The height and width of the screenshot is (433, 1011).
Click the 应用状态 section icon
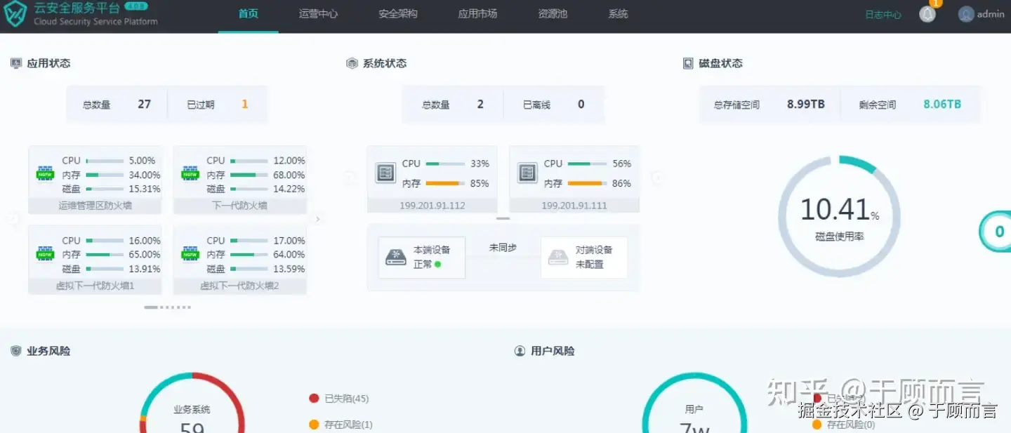point(16,63)
